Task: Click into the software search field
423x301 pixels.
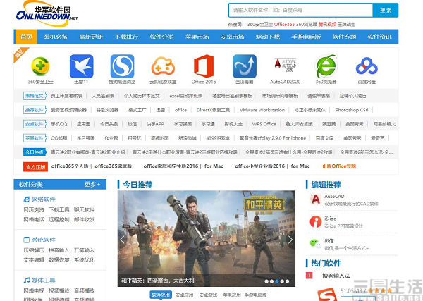Action: pos(301,11)
